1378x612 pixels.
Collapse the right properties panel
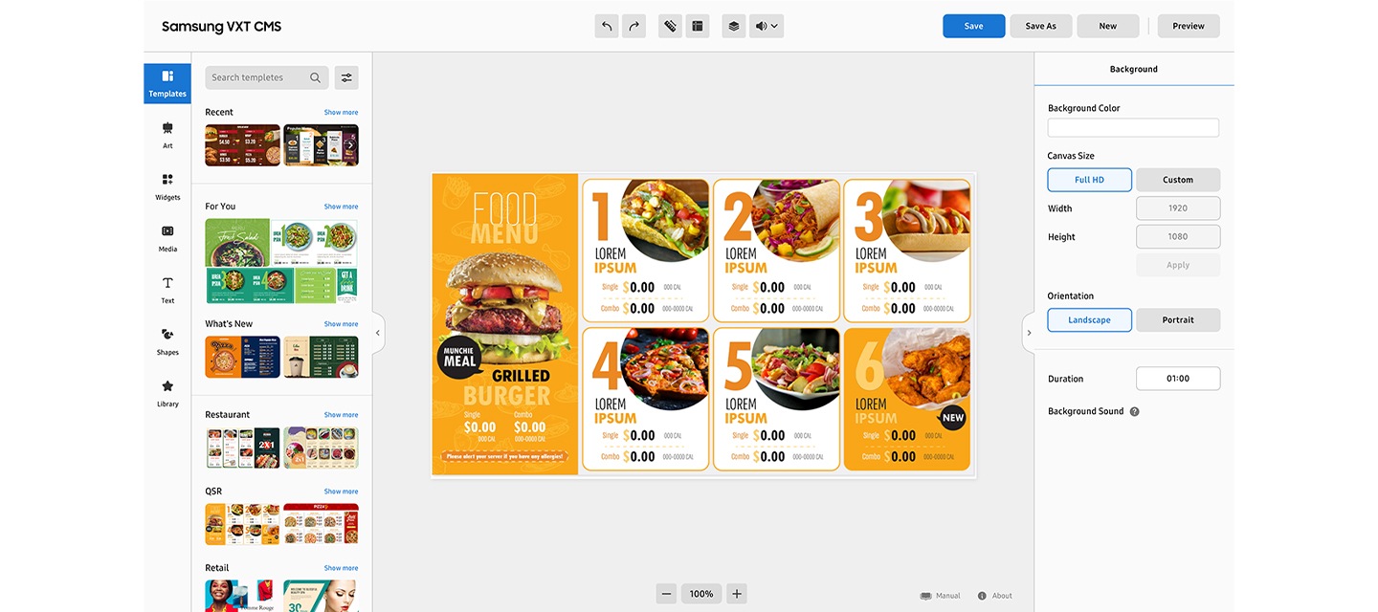coord(1029,333)
